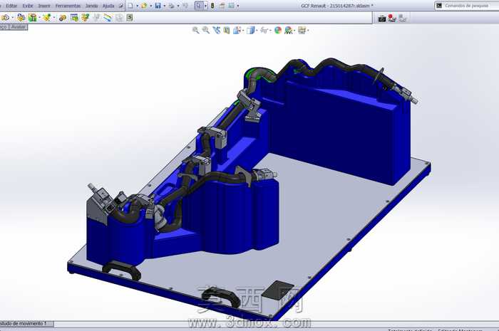
Task: Click the Apply Scene icon
Action: 288,30
